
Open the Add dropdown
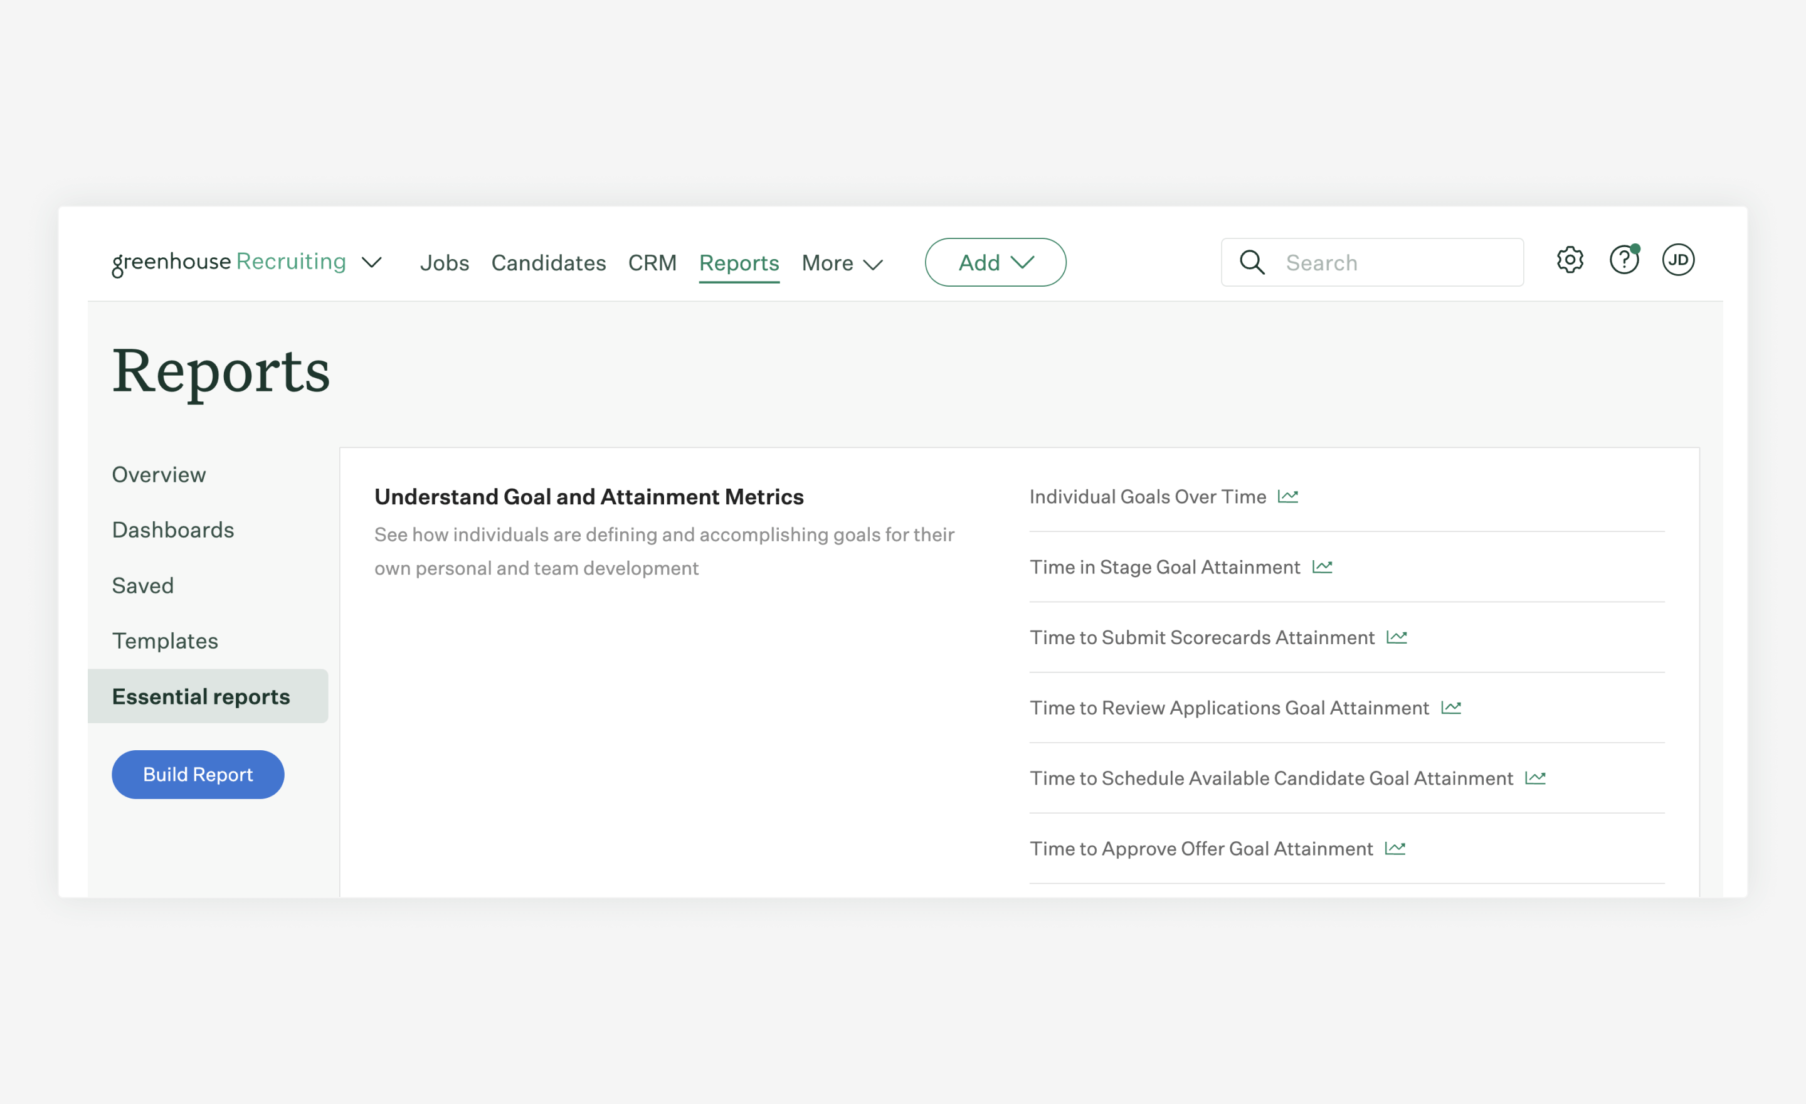pos(995,262)
